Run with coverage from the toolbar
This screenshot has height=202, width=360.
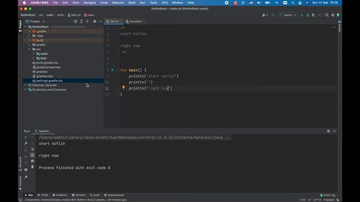[313, 15]
